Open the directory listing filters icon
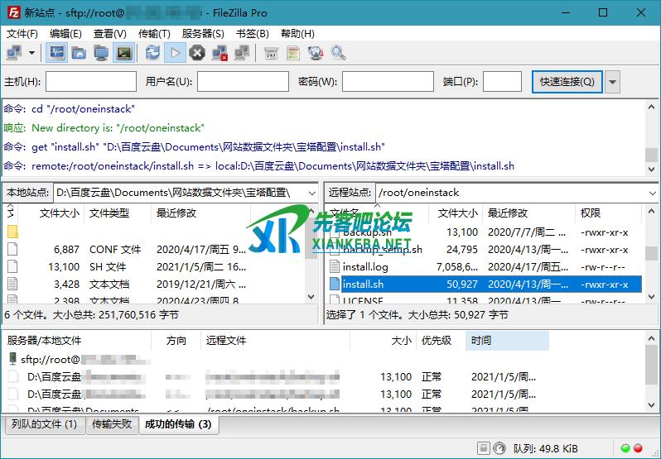The height and width of the screenshot is (459, 661). [271, 53]
